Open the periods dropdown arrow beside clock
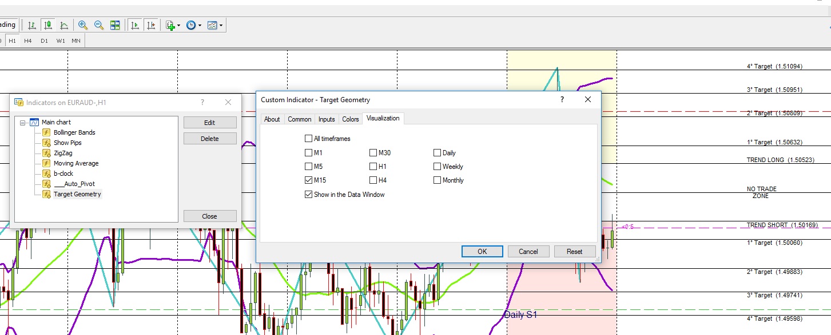The height and width of the screenshot is (335, 831). coord(200,26)
